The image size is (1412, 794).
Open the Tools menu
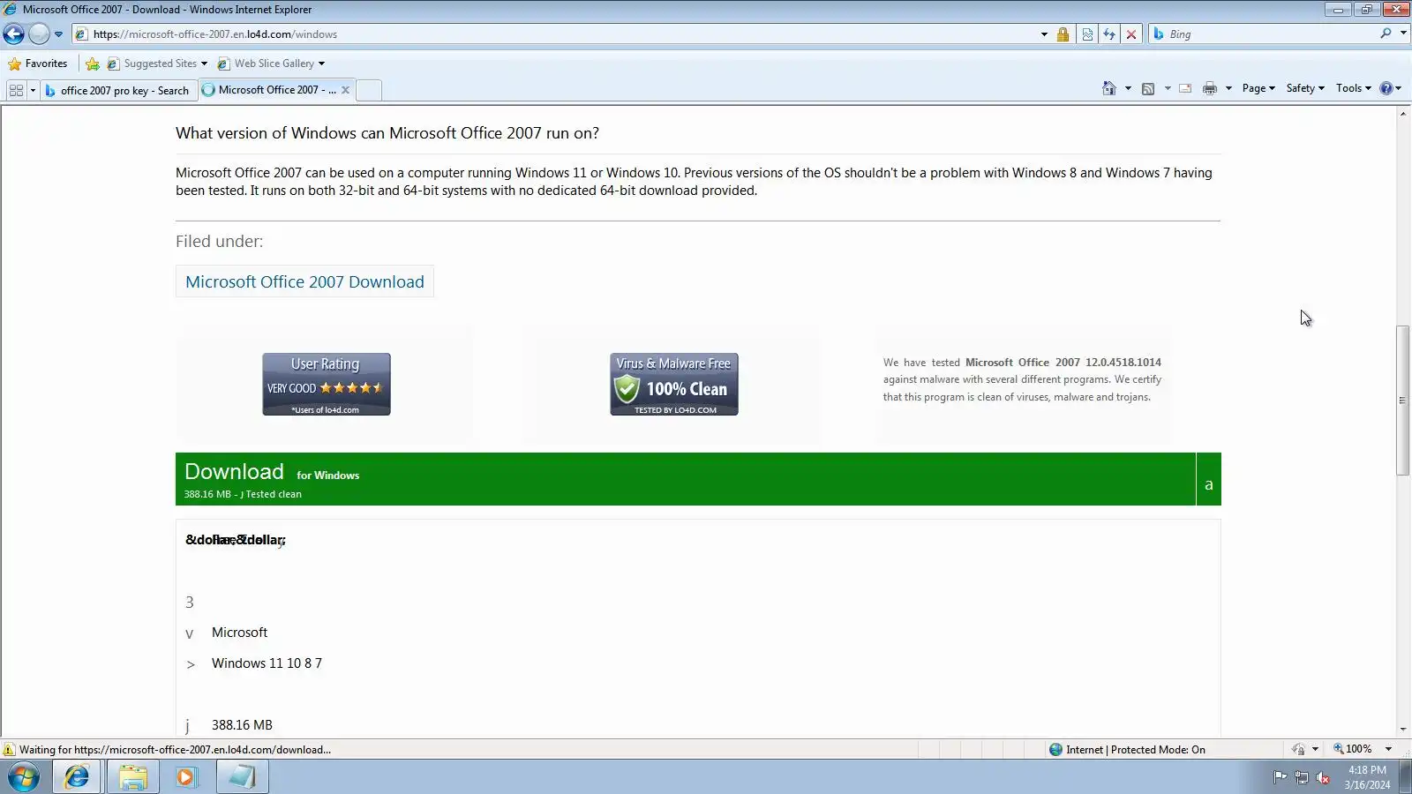click(1353, 88)
